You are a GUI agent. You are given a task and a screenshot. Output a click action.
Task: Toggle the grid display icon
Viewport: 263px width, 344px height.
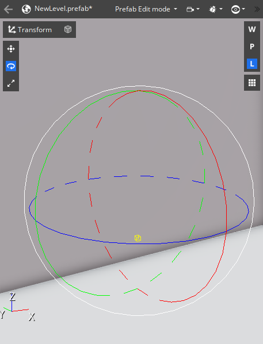(252, 83)
